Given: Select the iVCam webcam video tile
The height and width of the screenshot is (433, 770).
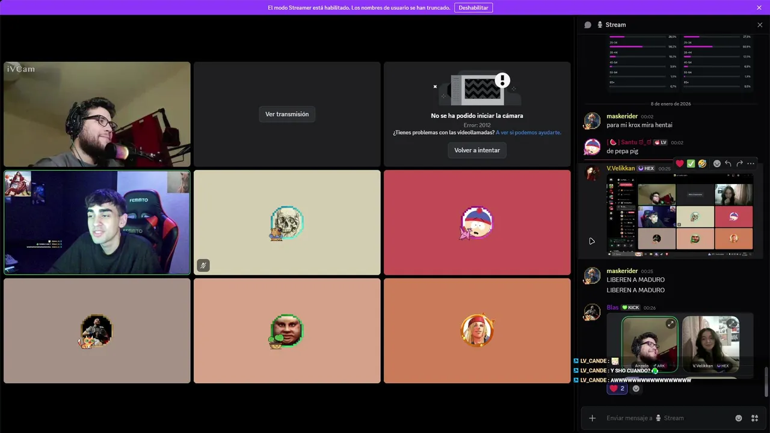Looking at the screenshot, I should [97, 114].
